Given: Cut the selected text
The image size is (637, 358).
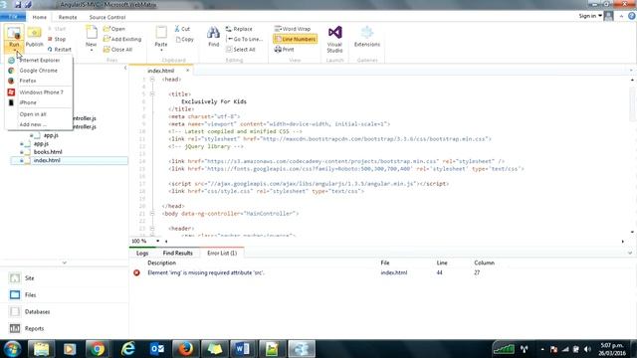Looking at the screenshot, I should click(182, 29).
